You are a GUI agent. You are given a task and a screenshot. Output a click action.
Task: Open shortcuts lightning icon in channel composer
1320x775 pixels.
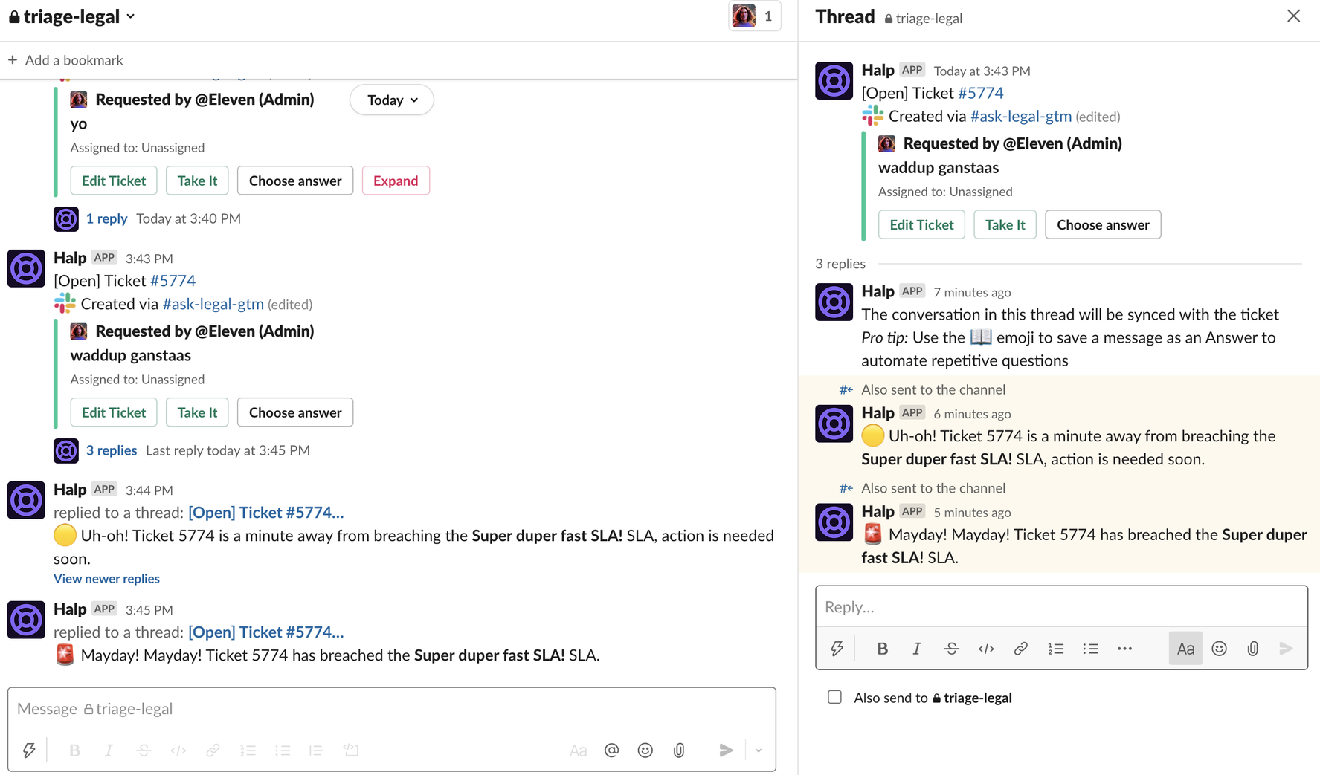28,750
